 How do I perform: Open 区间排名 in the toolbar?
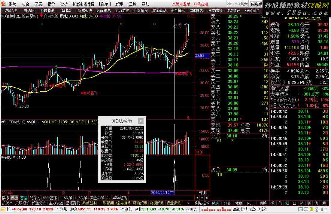click(x=103, y=10)
